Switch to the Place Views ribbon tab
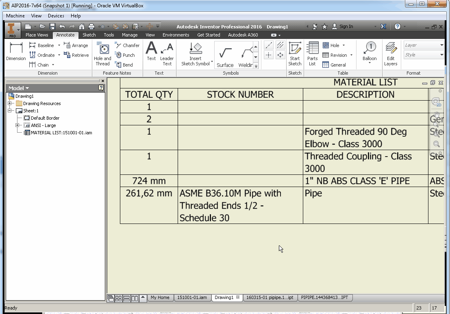The width and height of the screenshot is (450, 314). [x=37, y=35]
